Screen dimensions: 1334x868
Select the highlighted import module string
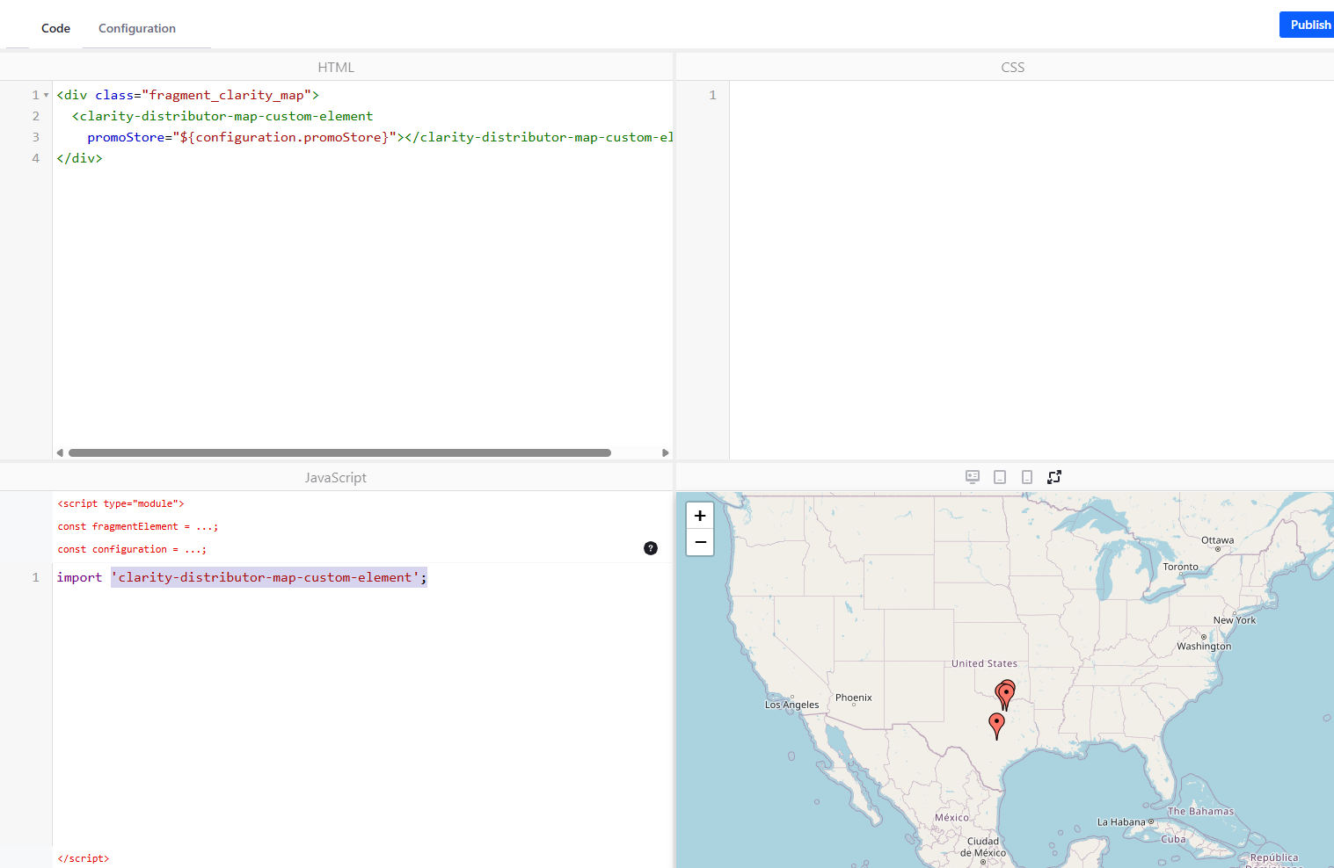(x=269, y=577)
